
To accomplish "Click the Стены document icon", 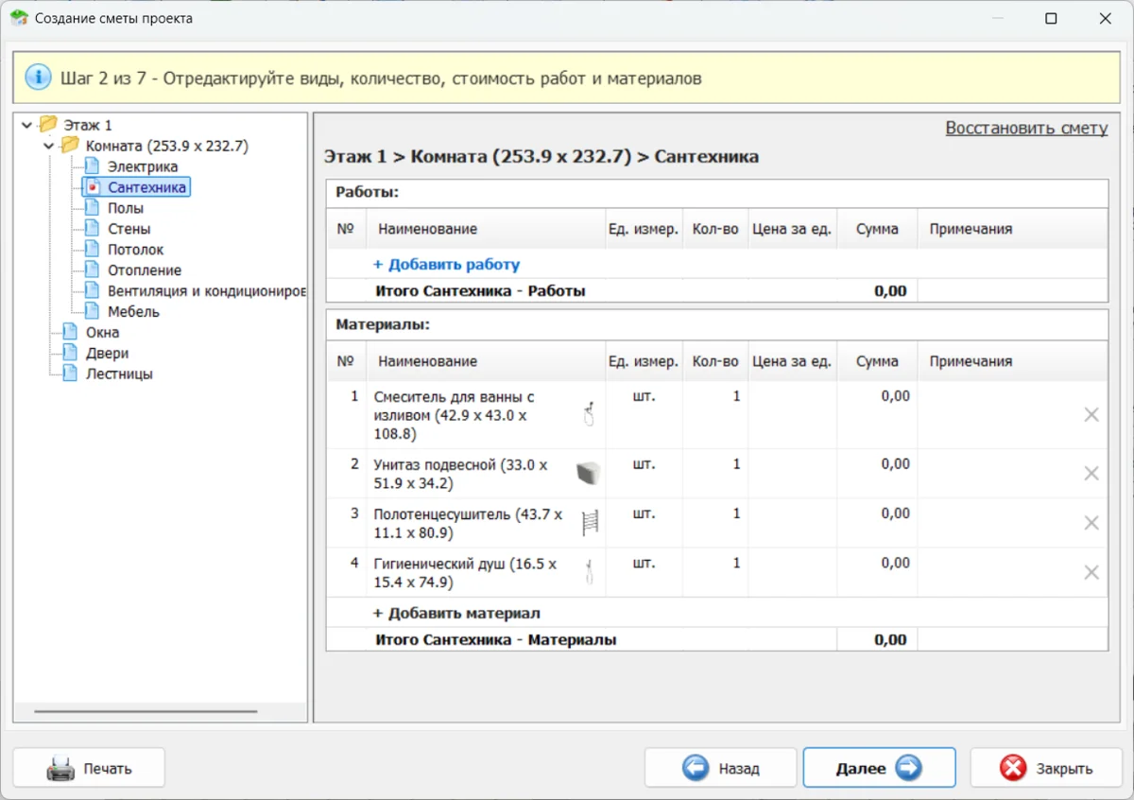I will click(x=92, y=229).
